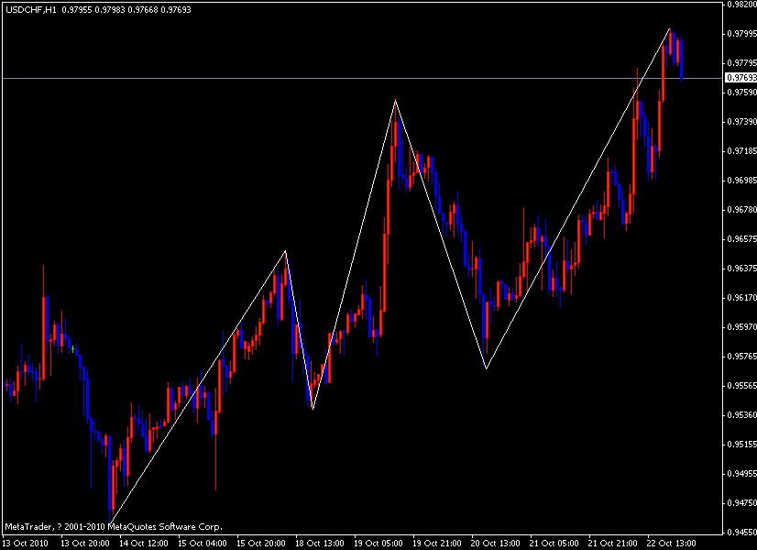The height and width of the screenshot is (550, 757).
Task: Click the 14 Oct 12:00 time axis label
Action: click(144, 544)
